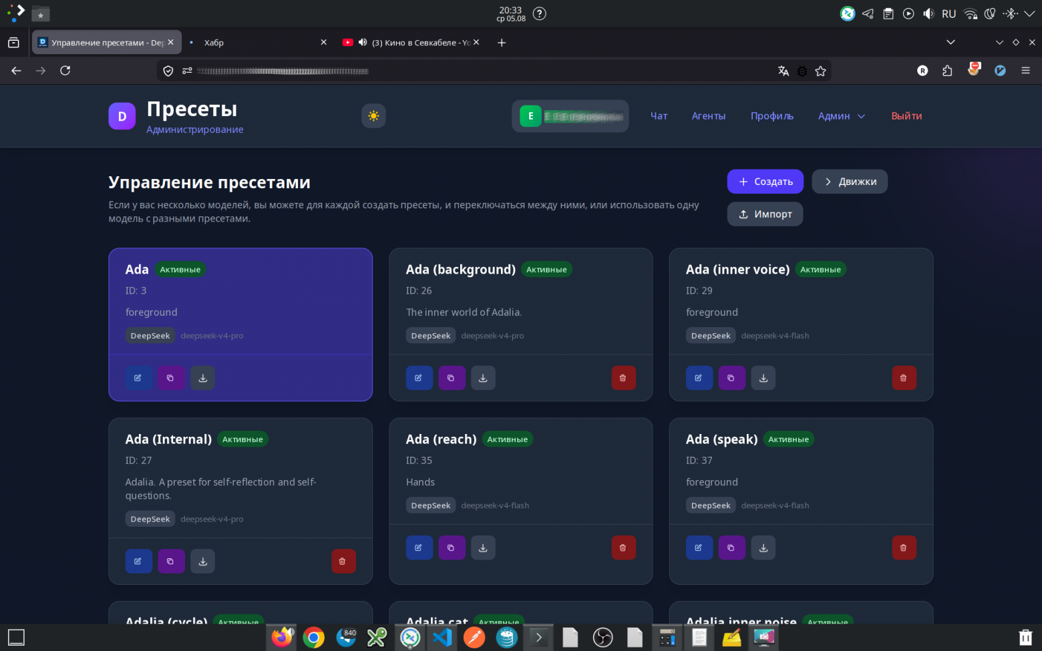Open the Движки section
This screenshot has width=1042, height=651.
850,182
